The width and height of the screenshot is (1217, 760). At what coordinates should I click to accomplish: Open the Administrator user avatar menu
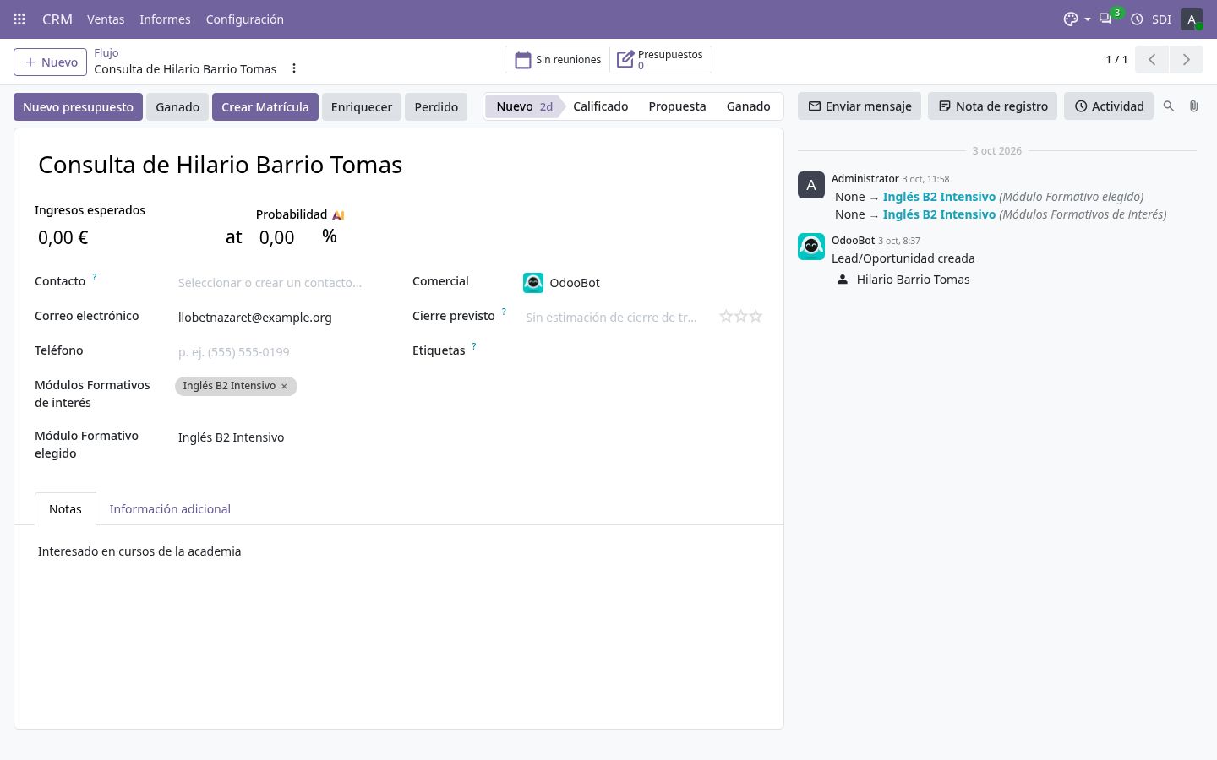[1192, 19]
